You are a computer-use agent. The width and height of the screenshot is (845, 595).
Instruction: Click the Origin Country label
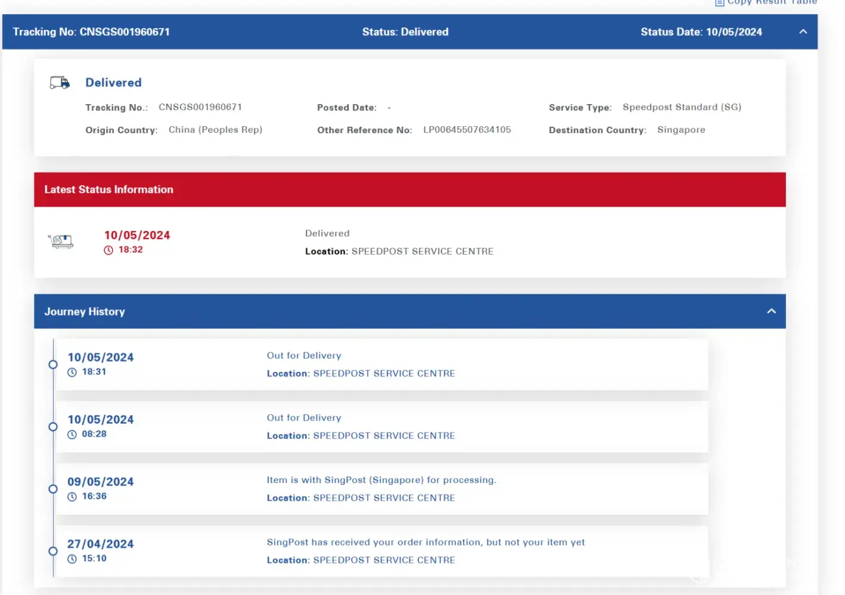click(x=122, y=130)
